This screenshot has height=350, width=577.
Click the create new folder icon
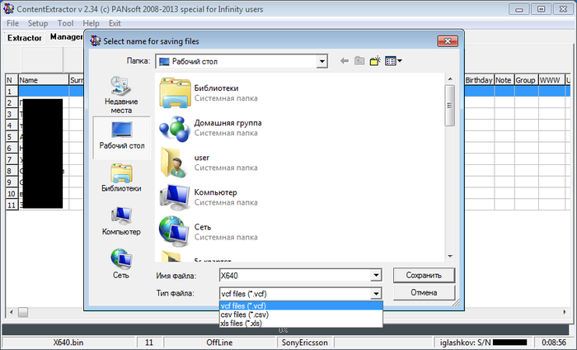click(375, 61)
